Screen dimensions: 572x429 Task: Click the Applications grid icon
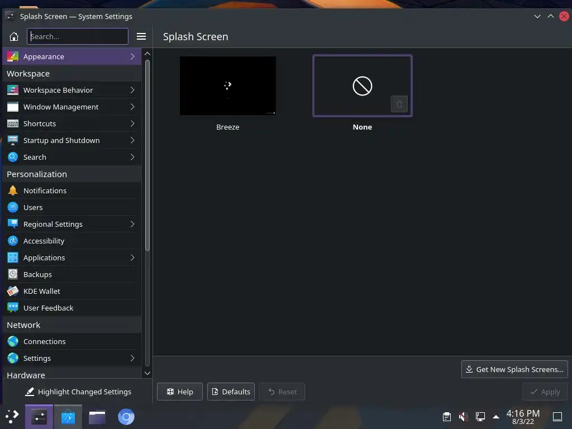(x=13, y=258)
